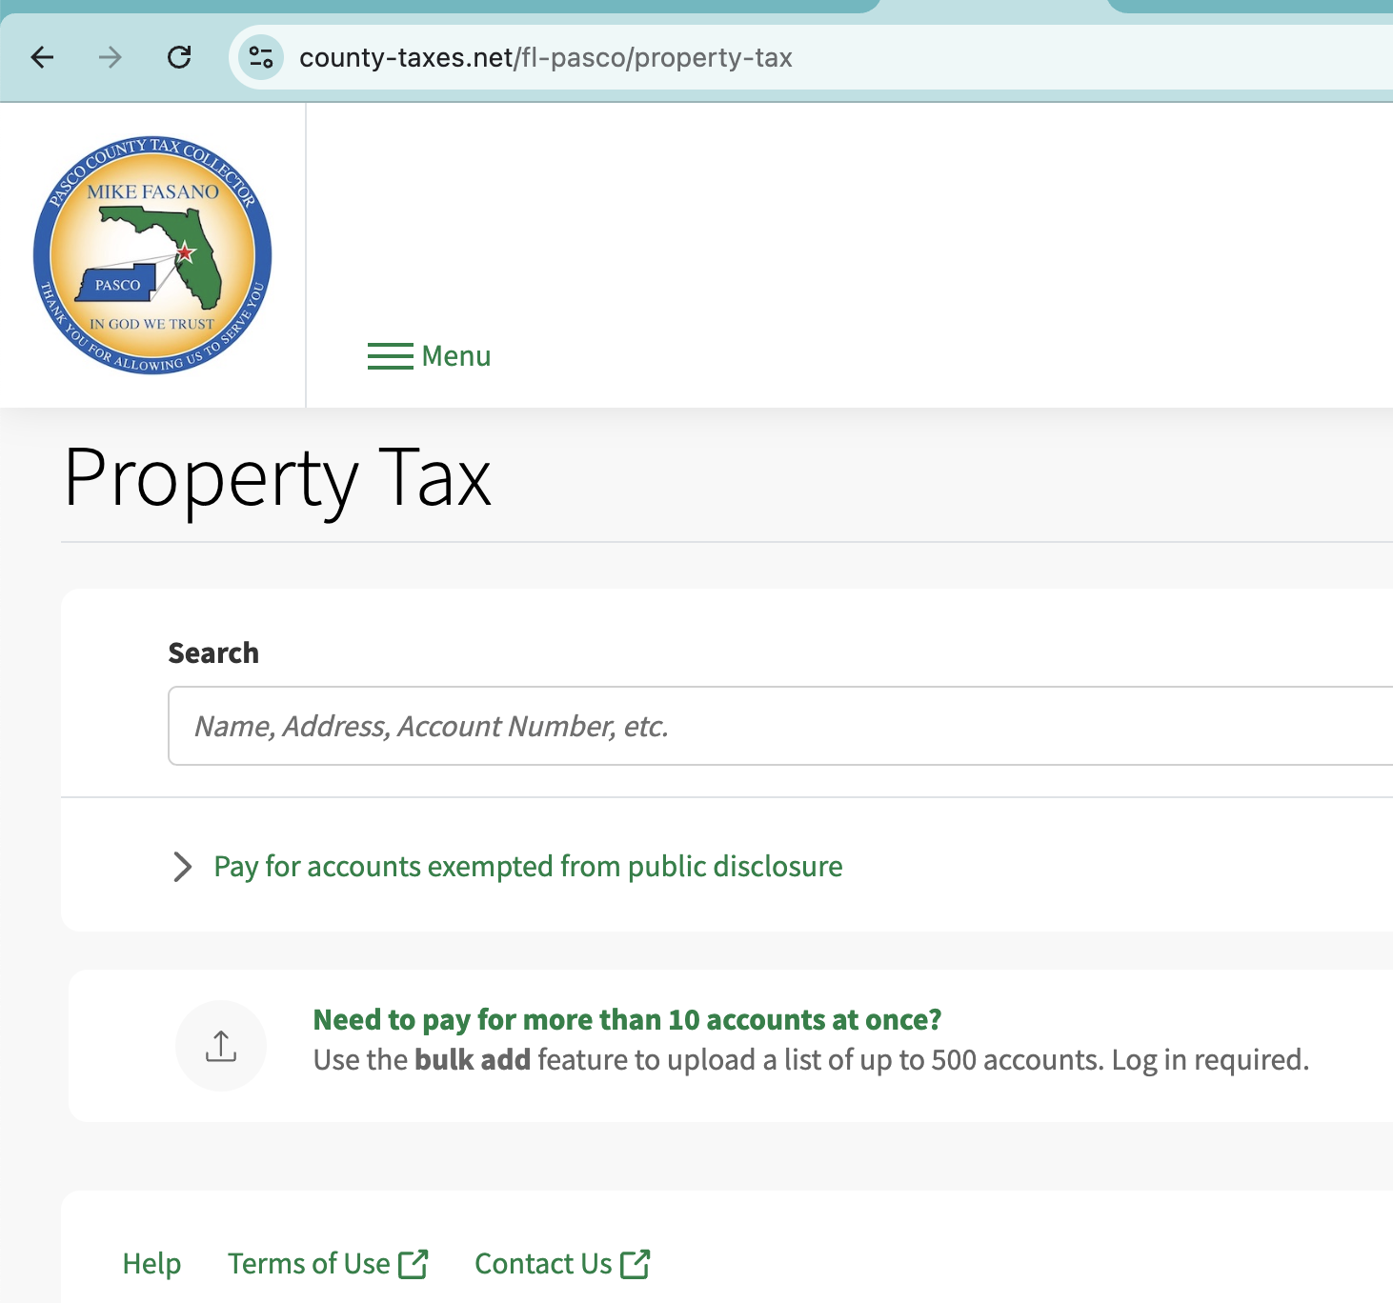
Task: Click the external link icon beside Terms of Use
Action: pos(415,1263)
